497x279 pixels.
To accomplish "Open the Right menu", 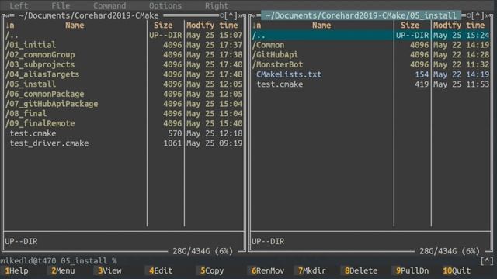I will click(217, 5).
